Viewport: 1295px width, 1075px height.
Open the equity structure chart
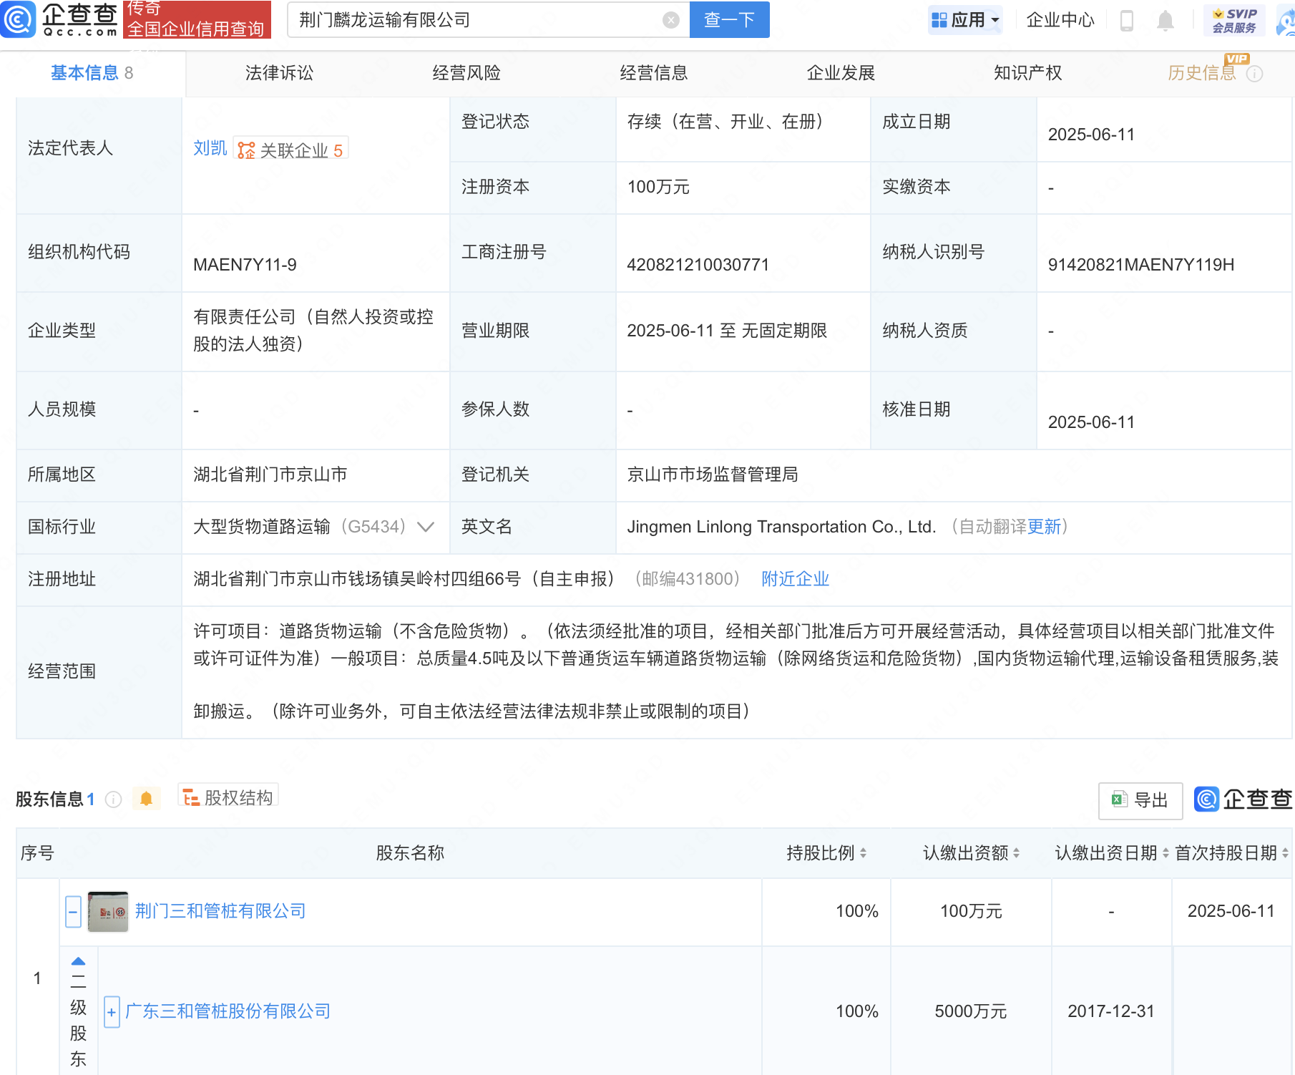point(228,797)
